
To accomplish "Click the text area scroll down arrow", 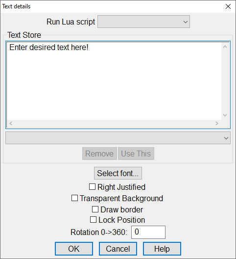I will (225, 115).
